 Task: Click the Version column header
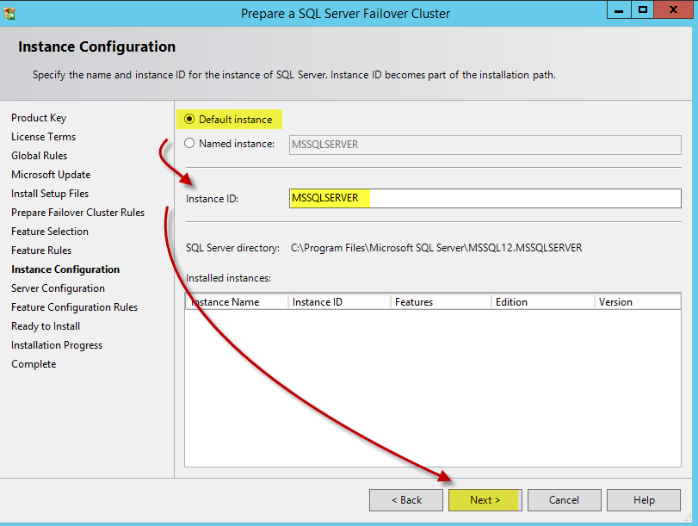pos(638,302)
